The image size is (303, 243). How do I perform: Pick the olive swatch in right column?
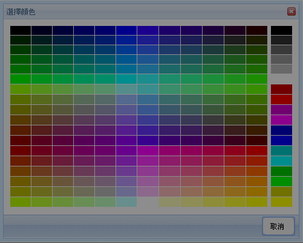(281, 192)
